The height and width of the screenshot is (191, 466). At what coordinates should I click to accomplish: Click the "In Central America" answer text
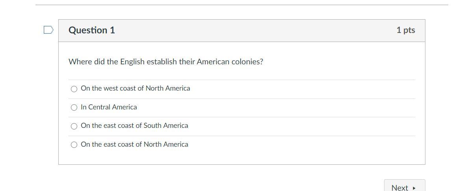tap(109, 107)
